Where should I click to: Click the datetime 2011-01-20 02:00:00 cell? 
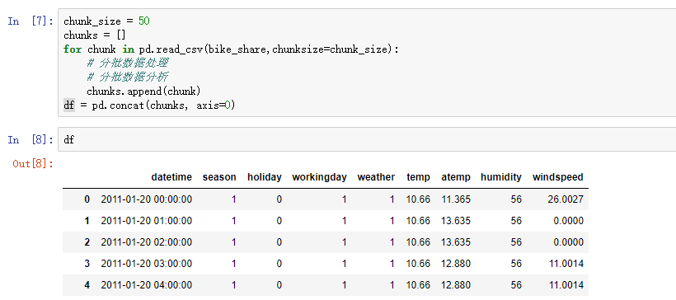pyautogui.click(x=147, y=242)
